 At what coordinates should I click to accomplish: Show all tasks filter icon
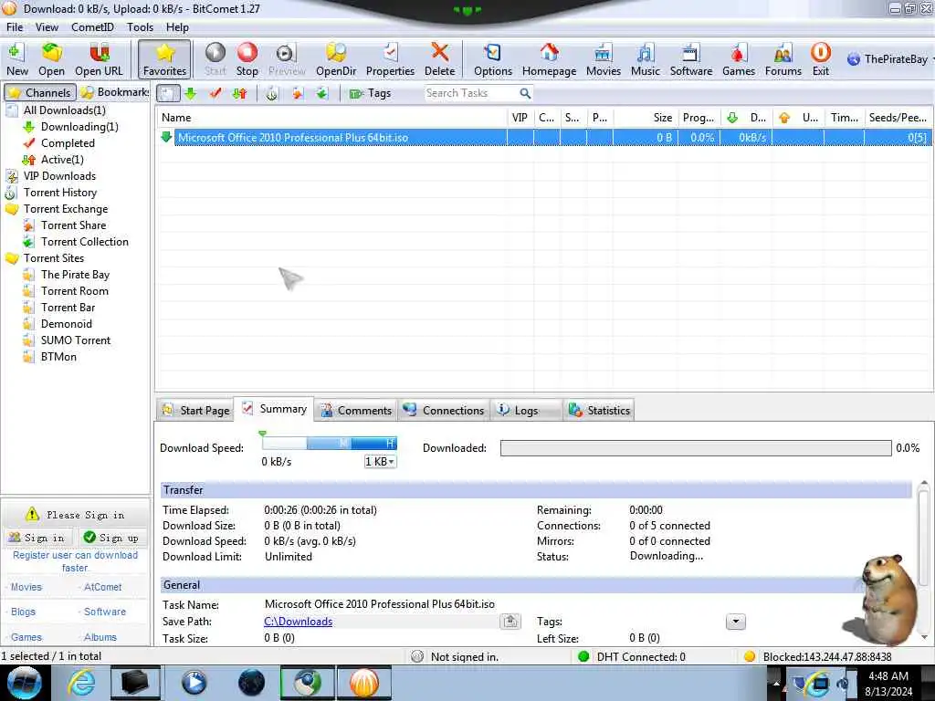point(168,93)
